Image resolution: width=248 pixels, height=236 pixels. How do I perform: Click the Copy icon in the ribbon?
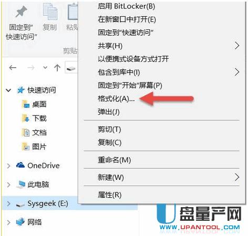click(50, 12)
